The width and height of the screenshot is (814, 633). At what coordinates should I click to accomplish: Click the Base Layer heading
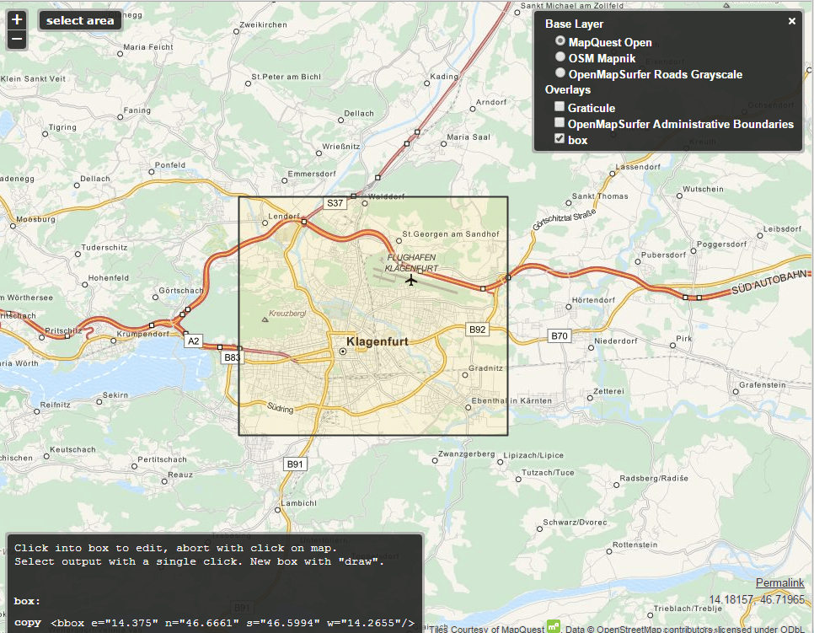[x=574, y=24]
